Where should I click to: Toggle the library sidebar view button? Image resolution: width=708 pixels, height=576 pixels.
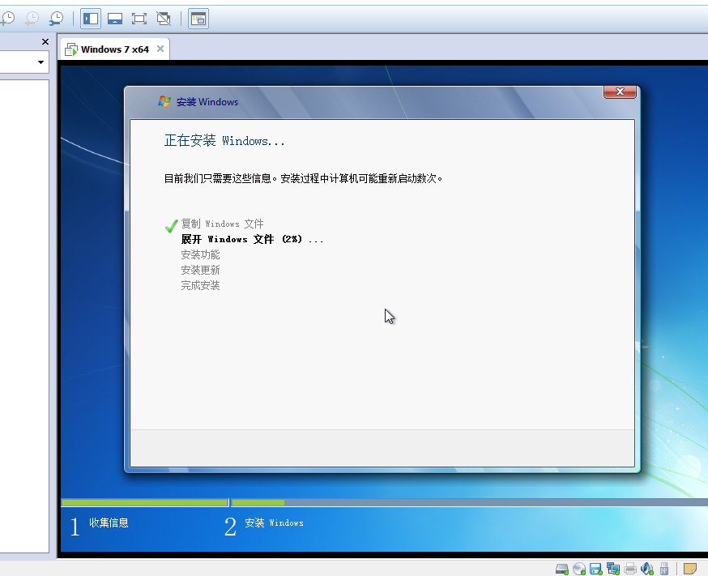[91, 19]
